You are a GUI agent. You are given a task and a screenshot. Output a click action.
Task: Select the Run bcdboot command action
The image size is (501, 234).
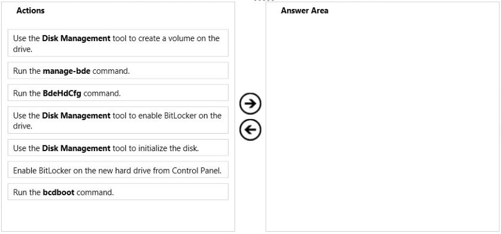point(118,192)
